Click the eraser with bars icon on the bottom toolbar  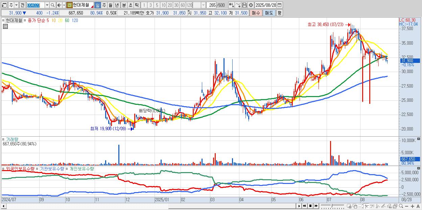pyautogui.click(x=389, y=206)
